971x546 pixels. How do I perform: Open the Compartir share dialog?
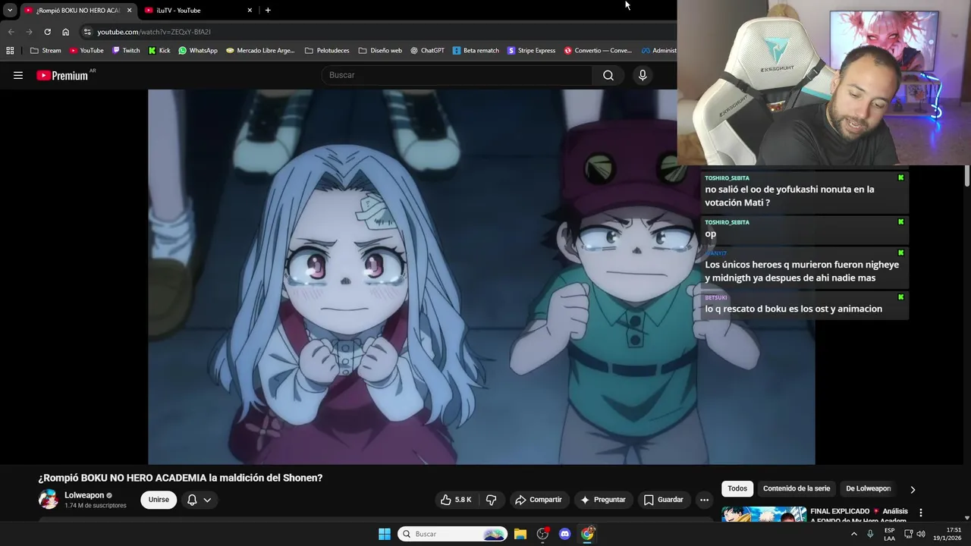(538, 500)
